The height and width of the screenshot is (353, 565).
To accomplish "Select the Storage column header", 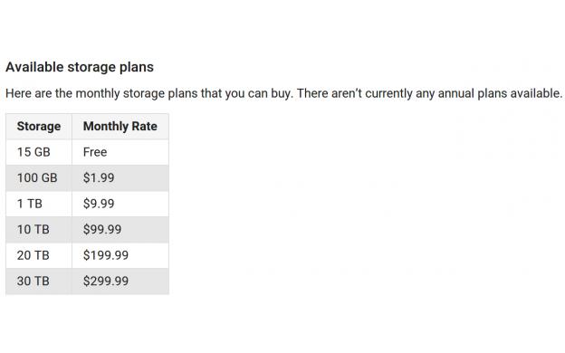I will 39,127.
